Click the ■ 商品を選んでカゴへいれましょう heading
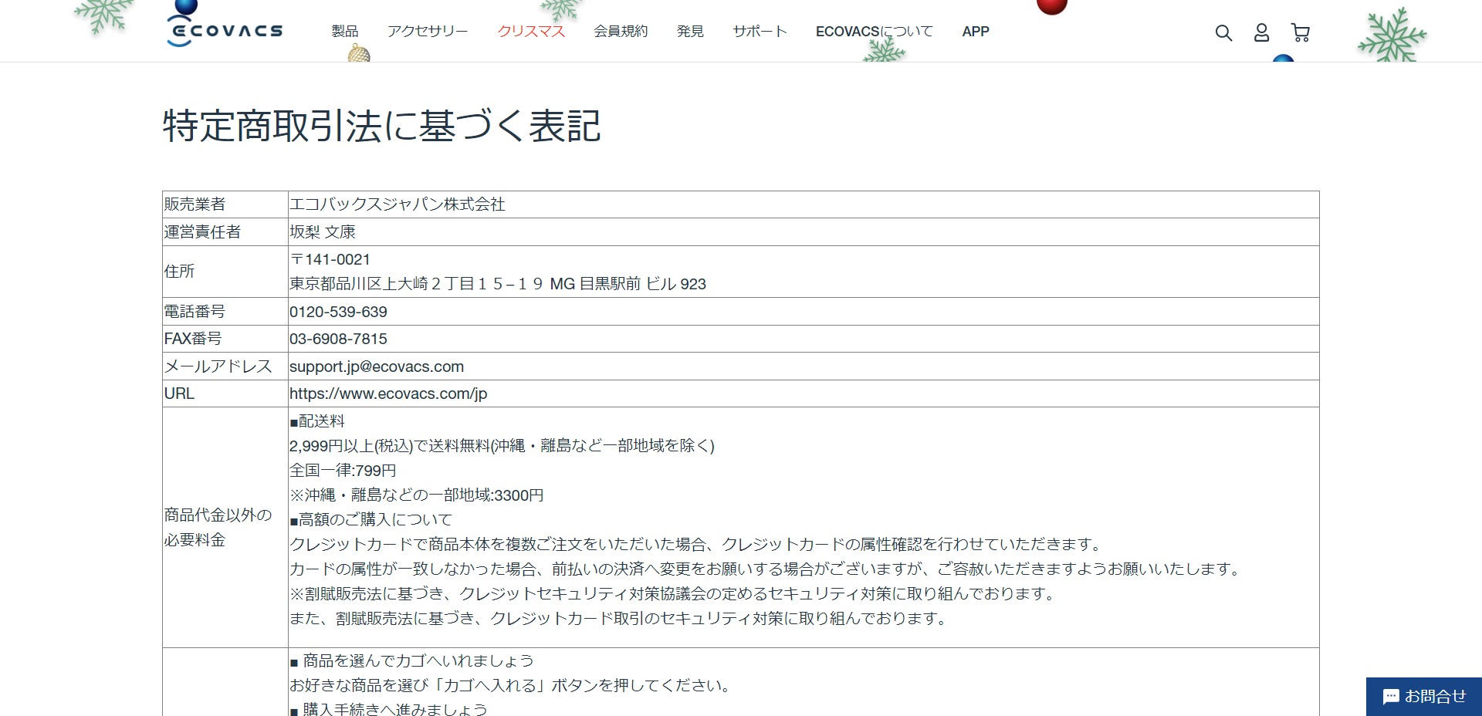The height and width of the screenshot is (716, 1482). (x=412, y=661)
